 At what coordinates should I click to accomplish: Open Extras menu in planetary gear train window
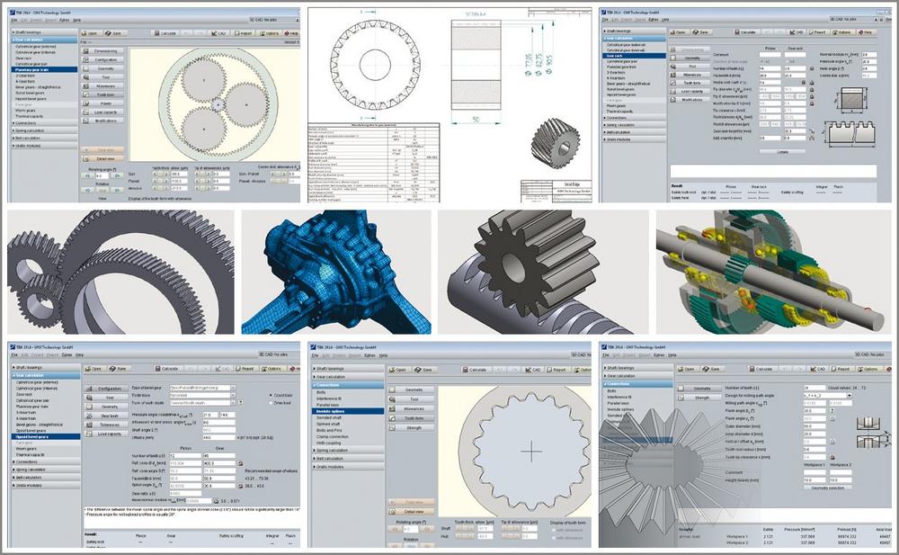(x=64, y=20)
